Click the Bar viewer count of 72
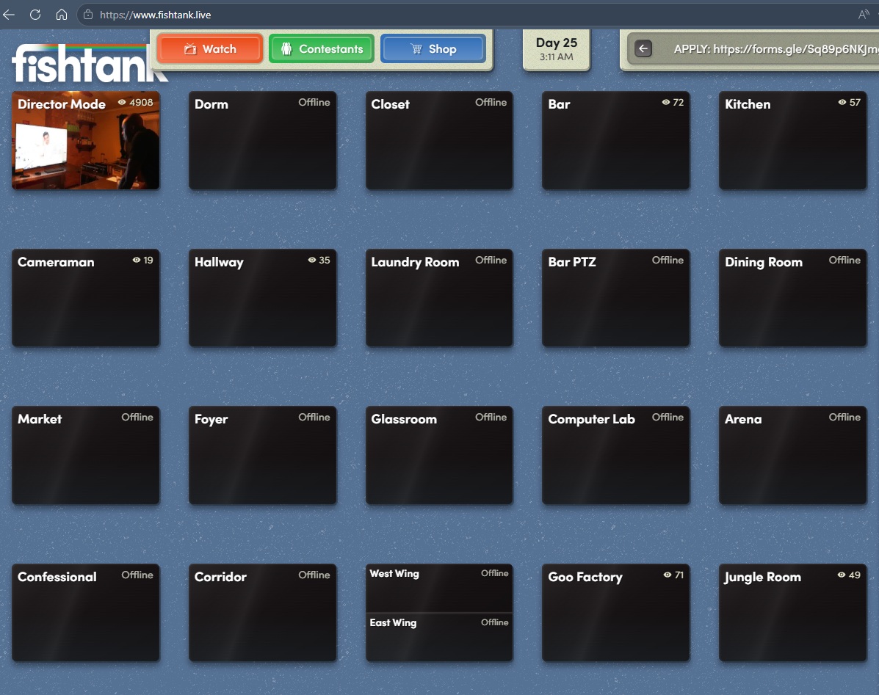Viewport: 879px width, 695px height. pyautogui.click(x=673, y=103)
